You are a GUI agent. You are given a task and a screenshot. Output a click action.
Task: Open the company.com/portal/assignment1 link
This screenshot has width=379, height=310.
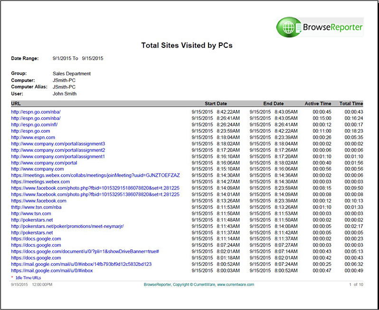[58, 156]
